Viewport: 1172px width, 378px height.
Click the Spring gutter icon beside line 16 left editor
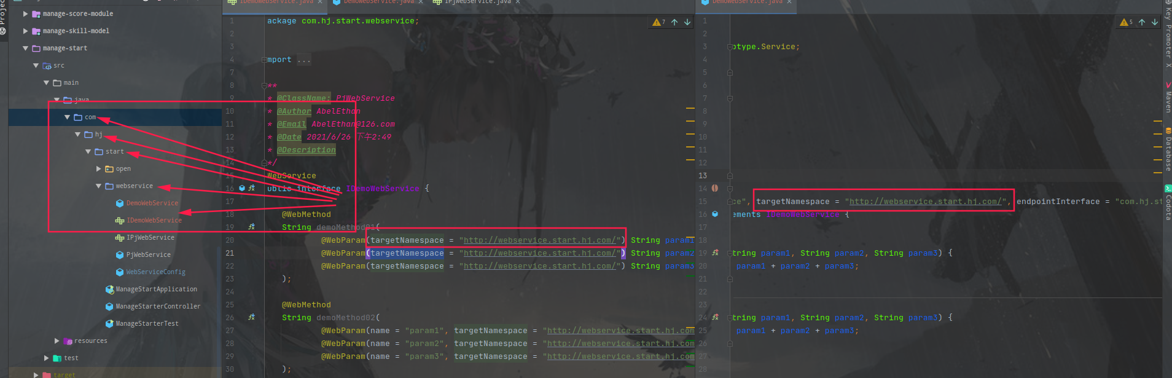pyautogui.click(x=251, y=188)
